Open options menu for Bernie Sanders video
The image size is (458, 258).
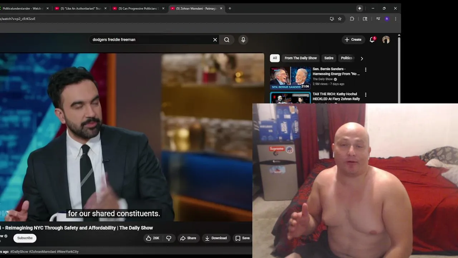tap(366, 70)
